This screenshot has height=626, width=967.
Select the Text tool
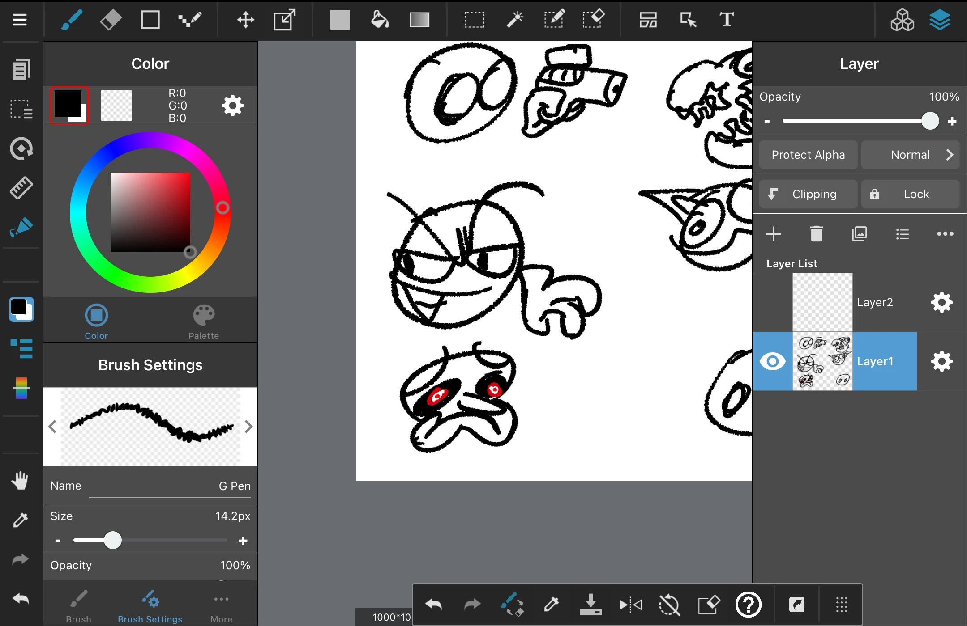(726, 20)
